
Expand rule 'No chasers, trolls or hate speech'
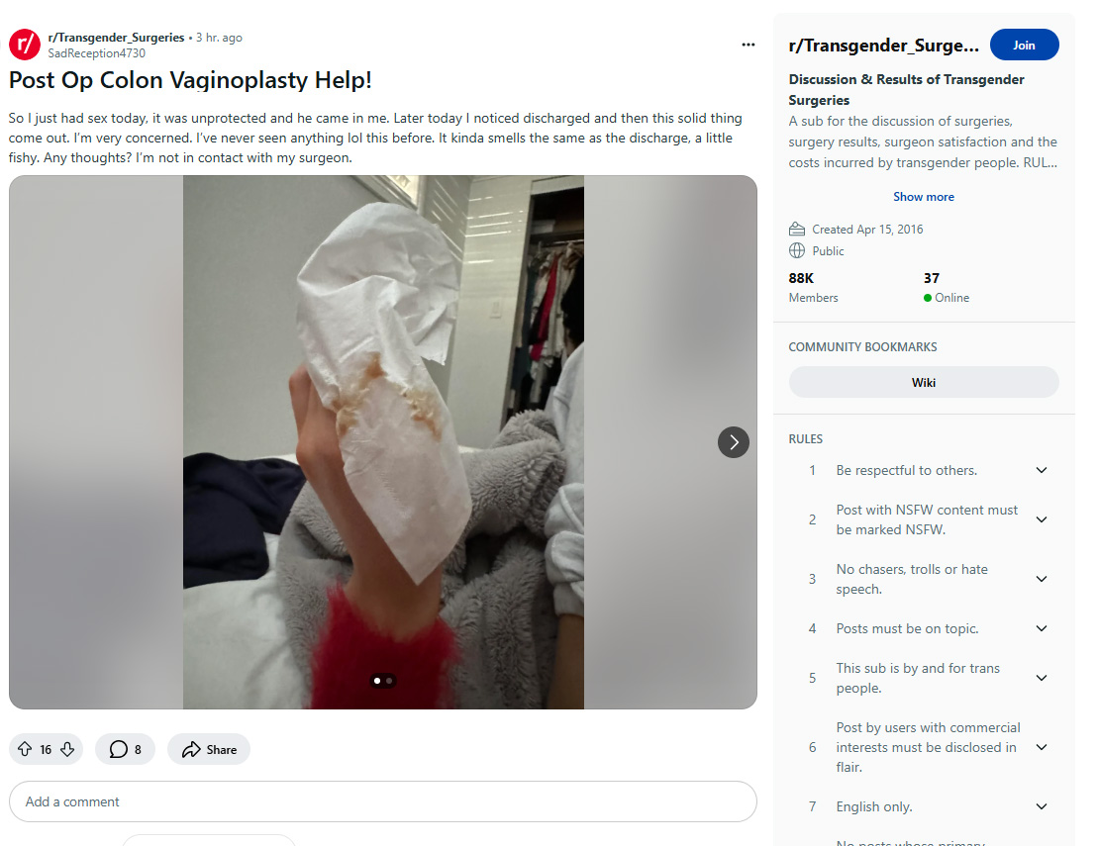tap(1042, 579)
